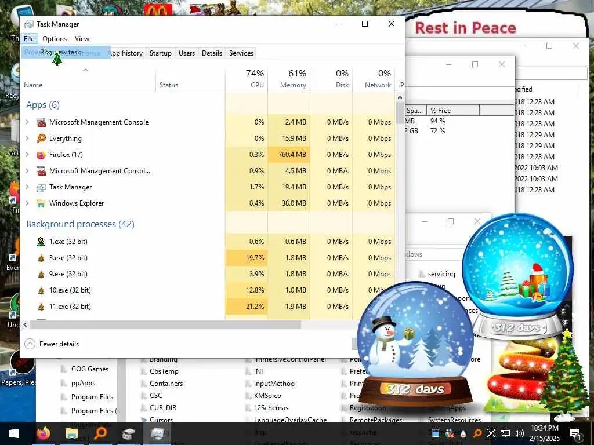Viewport: 594px width, 445px height.
Task: Click the horizontal scrollbar thumb in Task Manager
Action: point(165,324)
